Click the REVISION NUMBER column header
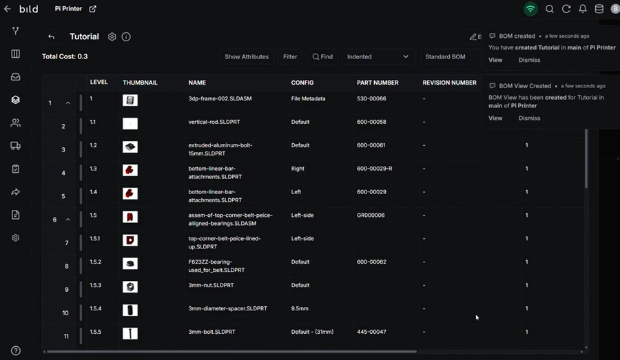Image resolution: width=620 pixels, height=360 pixels. click(449, 83)
